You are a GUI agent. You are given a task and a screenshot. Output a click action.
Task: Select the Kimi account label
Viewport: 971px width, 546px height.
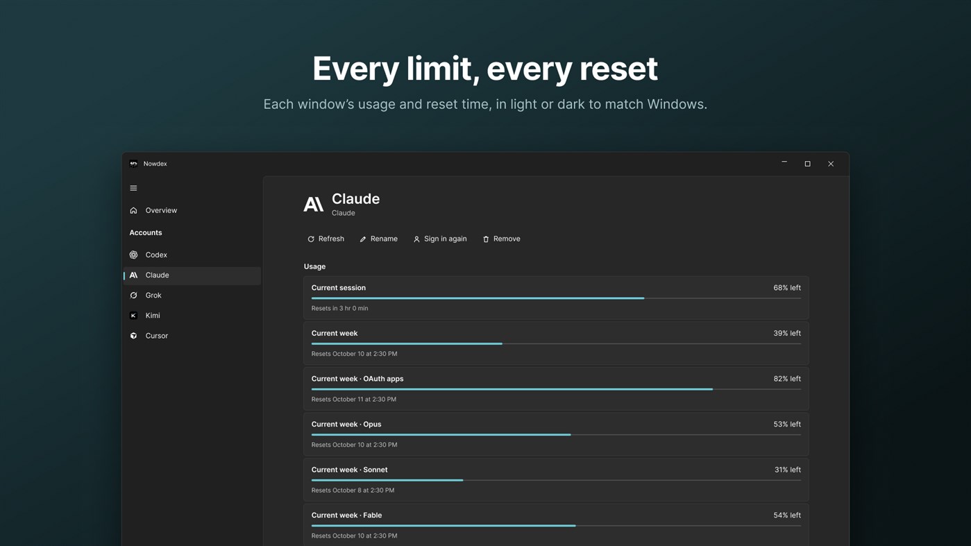click(153, 316)
